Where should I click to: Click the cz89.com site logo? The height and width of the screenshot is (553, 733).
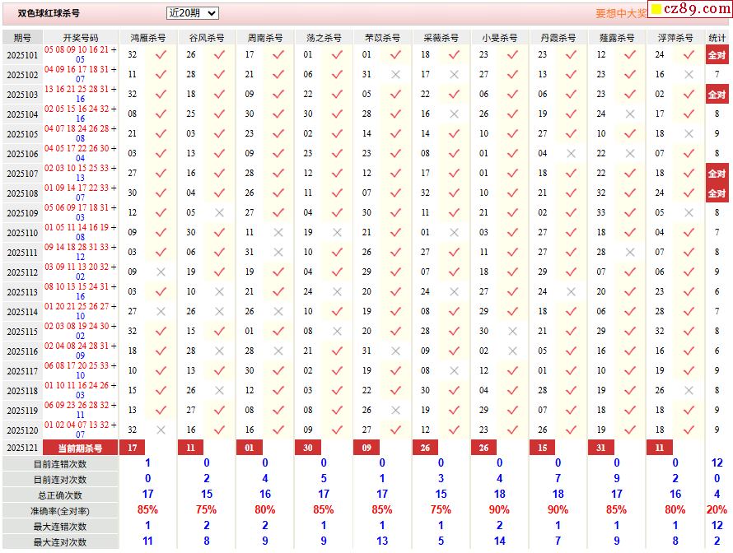click(688, 10)
